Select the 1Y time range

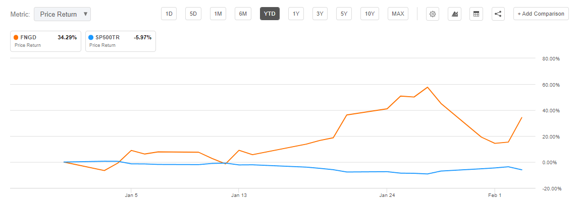[x=296, y=14]
